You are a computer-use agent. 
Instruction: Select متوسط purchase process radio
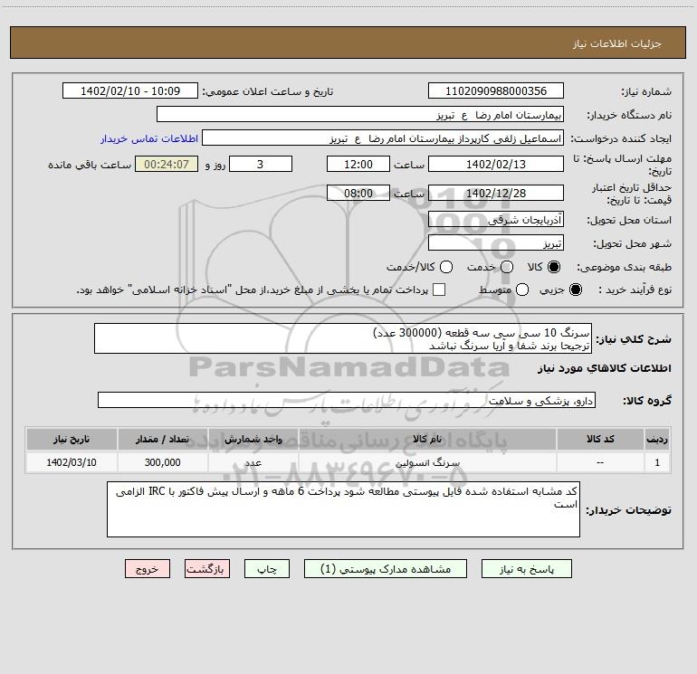coord(522,290)
